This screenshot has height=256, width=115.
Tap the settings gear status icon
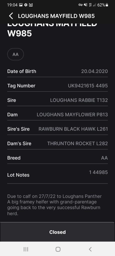tap(26, 5)
